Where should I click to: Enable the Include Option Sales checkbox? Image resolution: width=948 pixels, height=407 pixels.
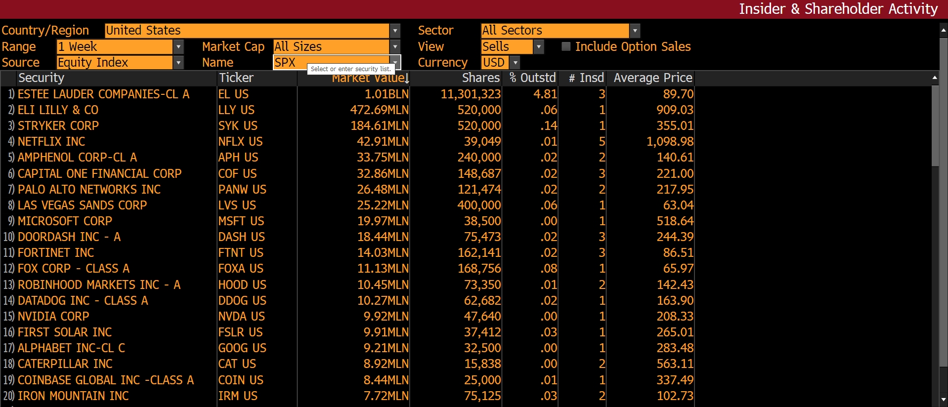pos(566,46)
